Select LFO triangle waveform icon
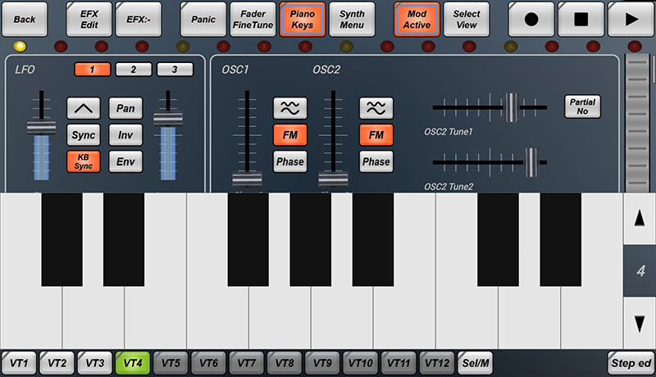 tap(84, 109)
